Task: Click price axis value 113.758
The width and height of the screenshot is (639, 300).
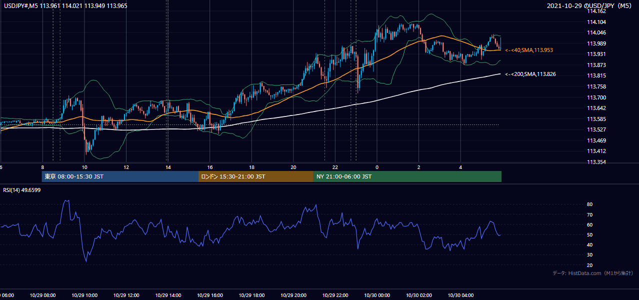Action: click(596, 86)
